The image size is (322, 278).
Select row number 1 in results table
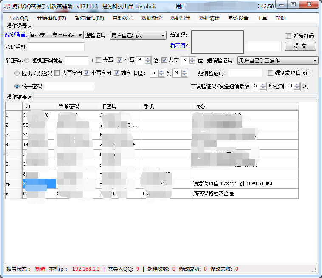[x=13, y=115]
